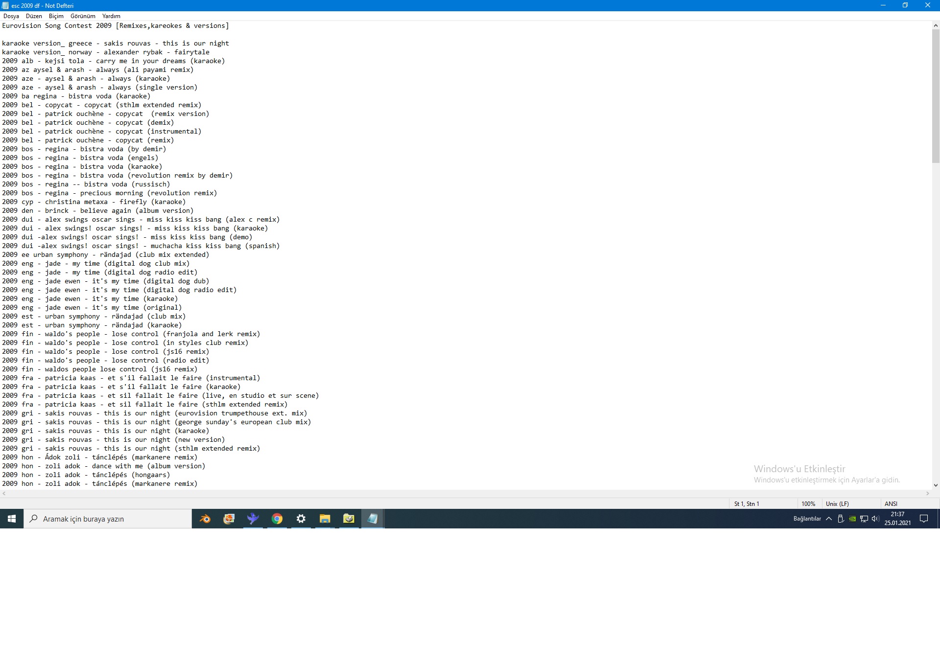Image resolution: width=940 pixels, height=662 pixels.
Task: Open the Biçim menu
Action: point(56,16)
